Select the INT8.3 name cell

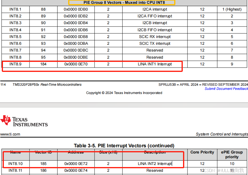(15, 23)
